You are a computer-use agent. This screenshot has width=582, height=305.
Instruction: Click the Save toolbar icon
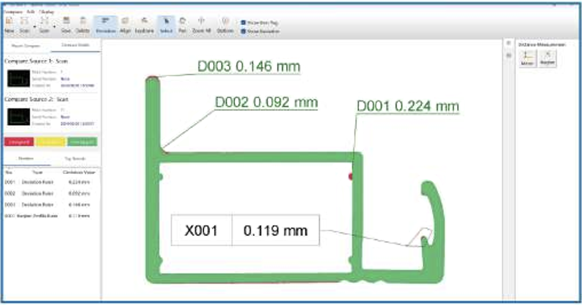(x=66, y=25)
